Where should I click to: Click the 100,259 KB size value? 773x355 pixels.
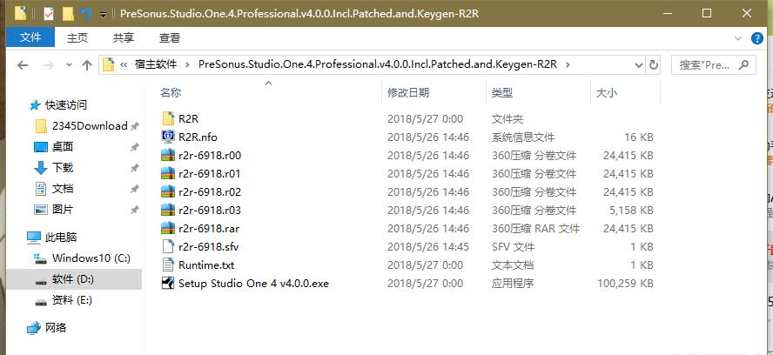pyautogui.click(x=625, y=283)
